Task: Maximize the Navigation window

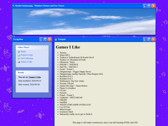Action: coord(45,39)
